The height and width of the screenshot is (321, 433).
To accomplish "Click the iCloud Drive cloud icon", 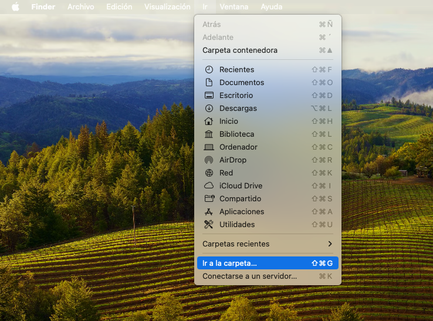I will pos(209,186).
